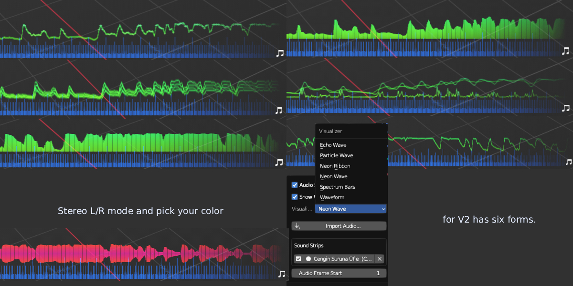Click the Import Audio button
This screenshot has height=286, width=573.
click(x=339, y=226)
